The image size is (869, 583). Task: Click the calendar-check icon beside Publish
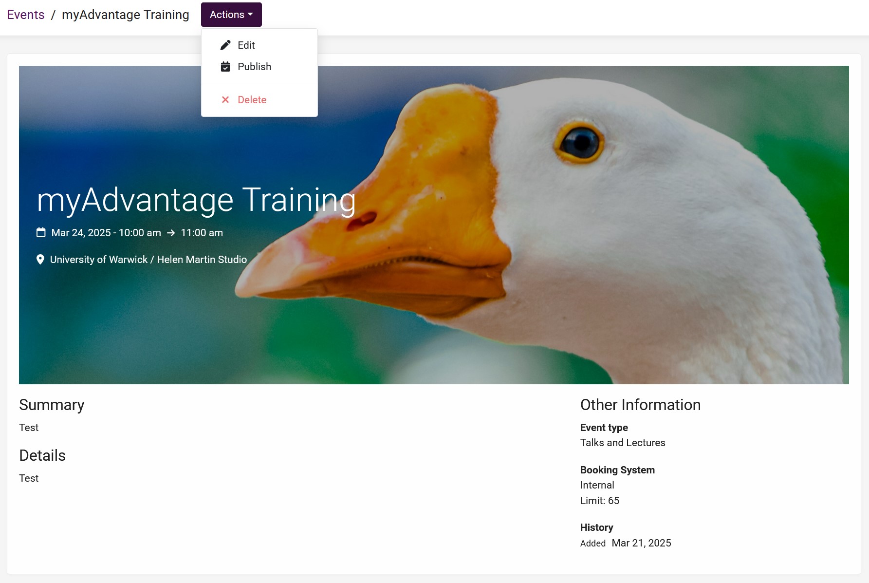(225, 67)
